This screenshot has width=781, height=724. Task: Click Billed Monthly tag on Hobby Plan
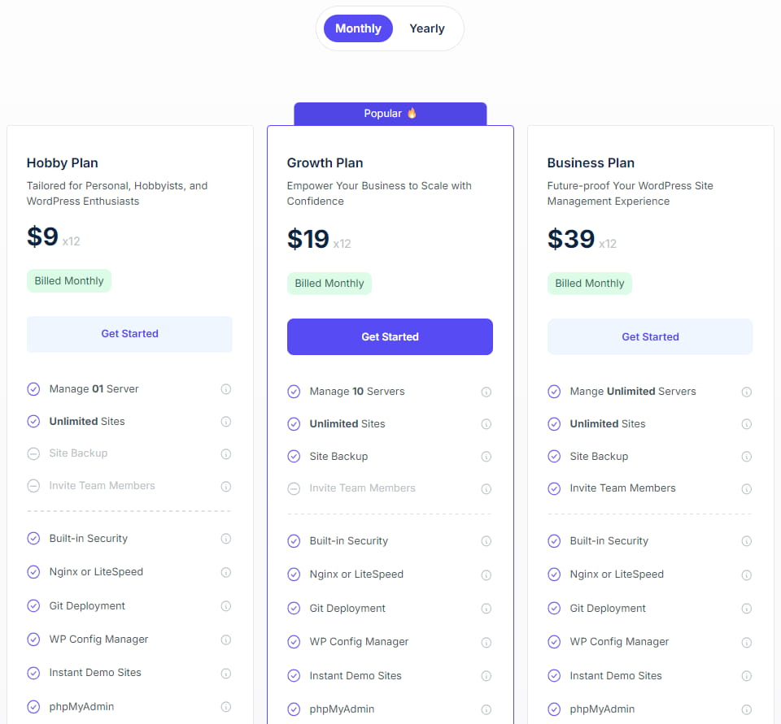(69, 281)
